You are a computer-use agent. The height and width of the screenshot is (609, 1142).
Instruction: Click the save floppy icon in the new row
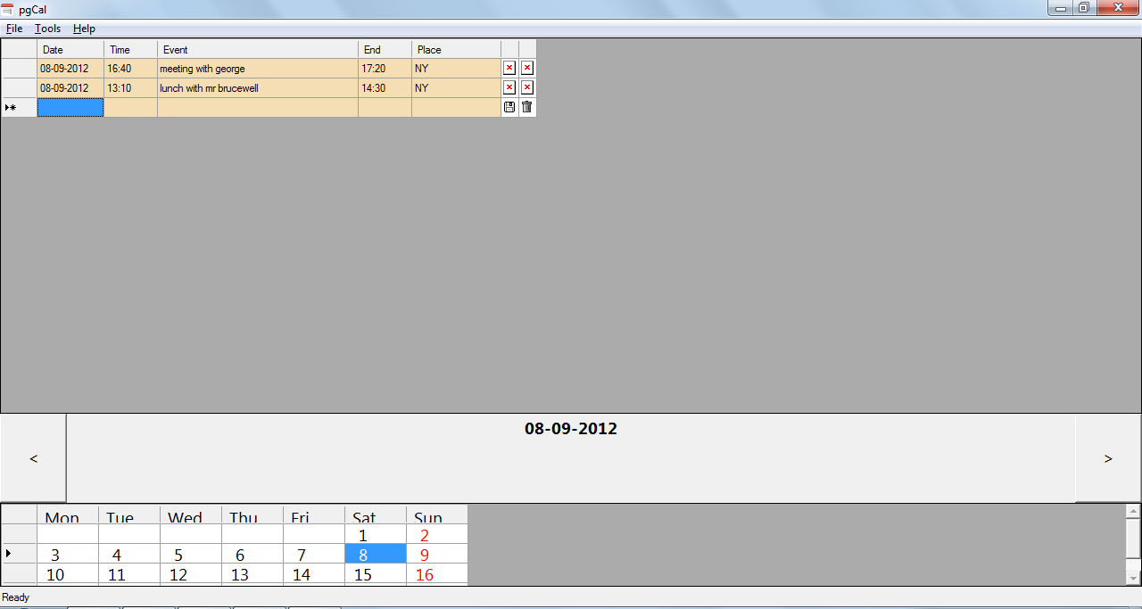click(509, 107)
